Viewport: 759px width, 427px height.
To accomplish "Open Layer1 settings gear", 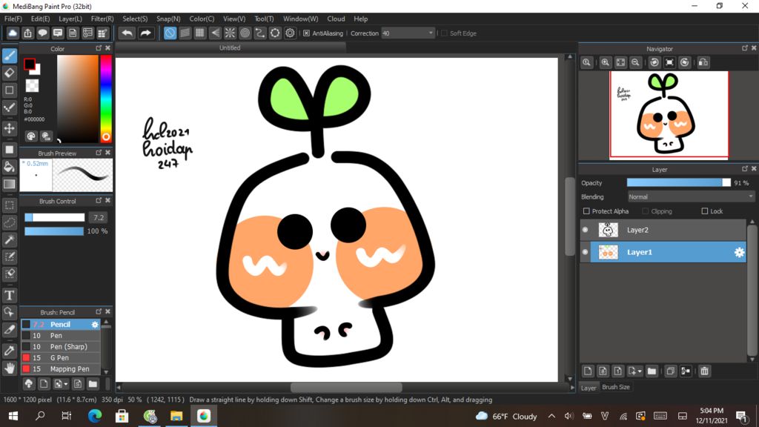I will (x=739, y=252).
